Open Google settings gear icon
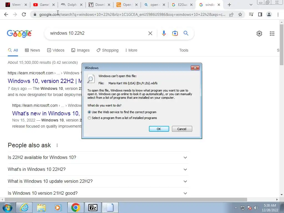Image resolution: width=284 pixels, height=213 pixels. pyautogui.click(x=259, y=34)
